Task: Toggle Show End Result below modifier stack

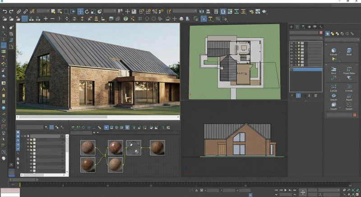Action: tap(298, 95)
